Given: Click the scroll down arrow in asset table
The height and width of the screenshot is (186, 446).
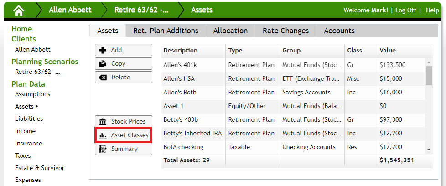Looking at the screenshot, I should click(x=429, y=150).
